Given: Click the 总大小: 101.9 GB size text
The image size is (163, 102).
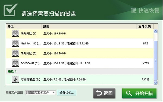Looking at the screenshot, I should tap(54, 43).
